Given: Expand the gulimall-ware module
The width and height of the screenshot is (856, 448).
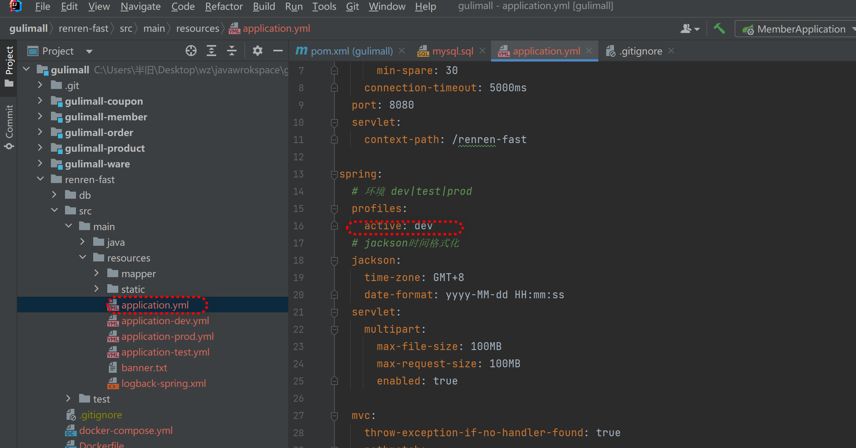Looking at the screenshot, I should [x=40, y=163].
